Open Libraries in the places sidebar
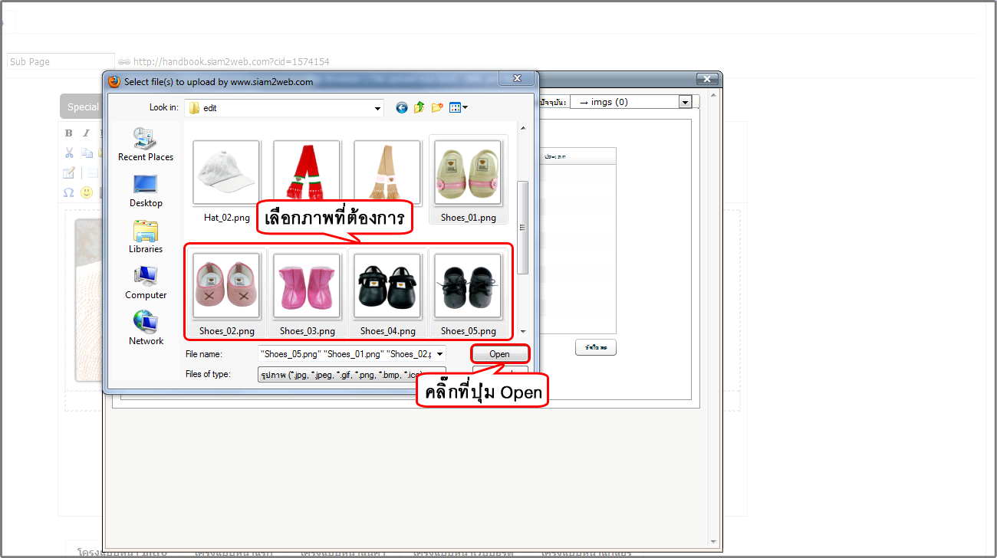Viewport: 997px width, 558px height. pyautogui.click(x=146, y=236)
